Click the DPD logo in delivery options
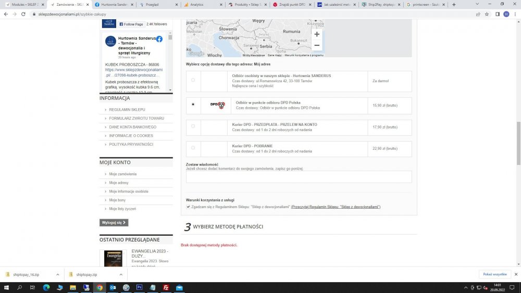Image resolution: width=521 pixels, height=293 pixels. pos(218,105)
